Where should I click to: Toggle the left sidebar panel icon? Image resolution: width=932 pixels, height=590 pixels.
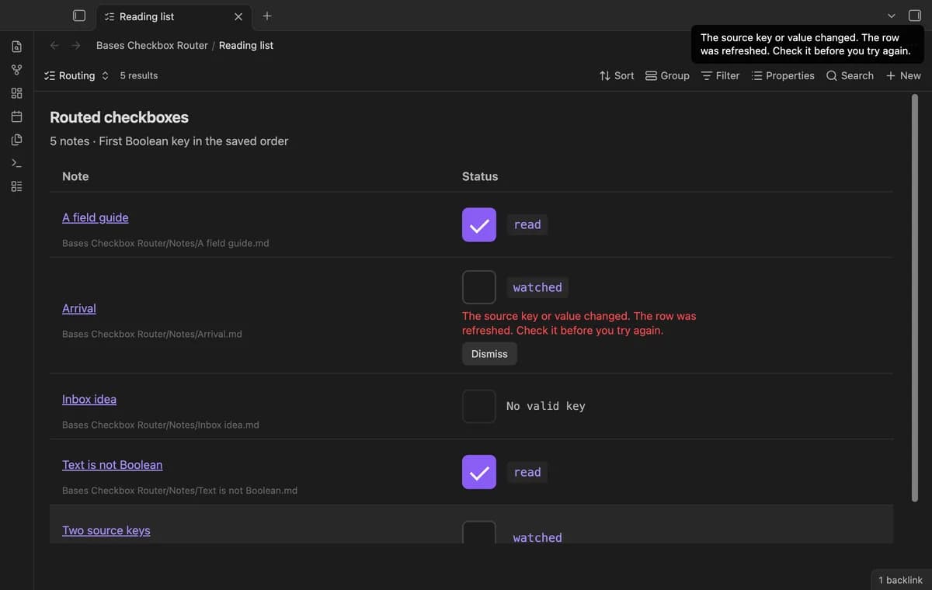(79, 16)
